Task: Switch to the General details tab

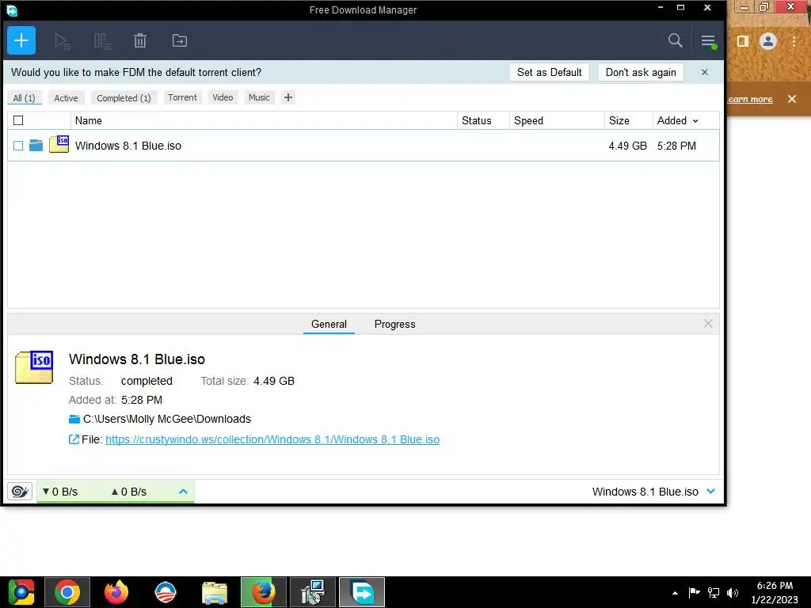Action: [329, 324]
